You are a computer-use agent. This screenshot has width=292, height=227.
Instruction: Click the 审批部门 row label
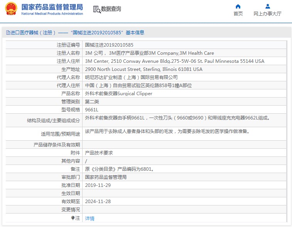pyautogui.click(x=71, y=177)
